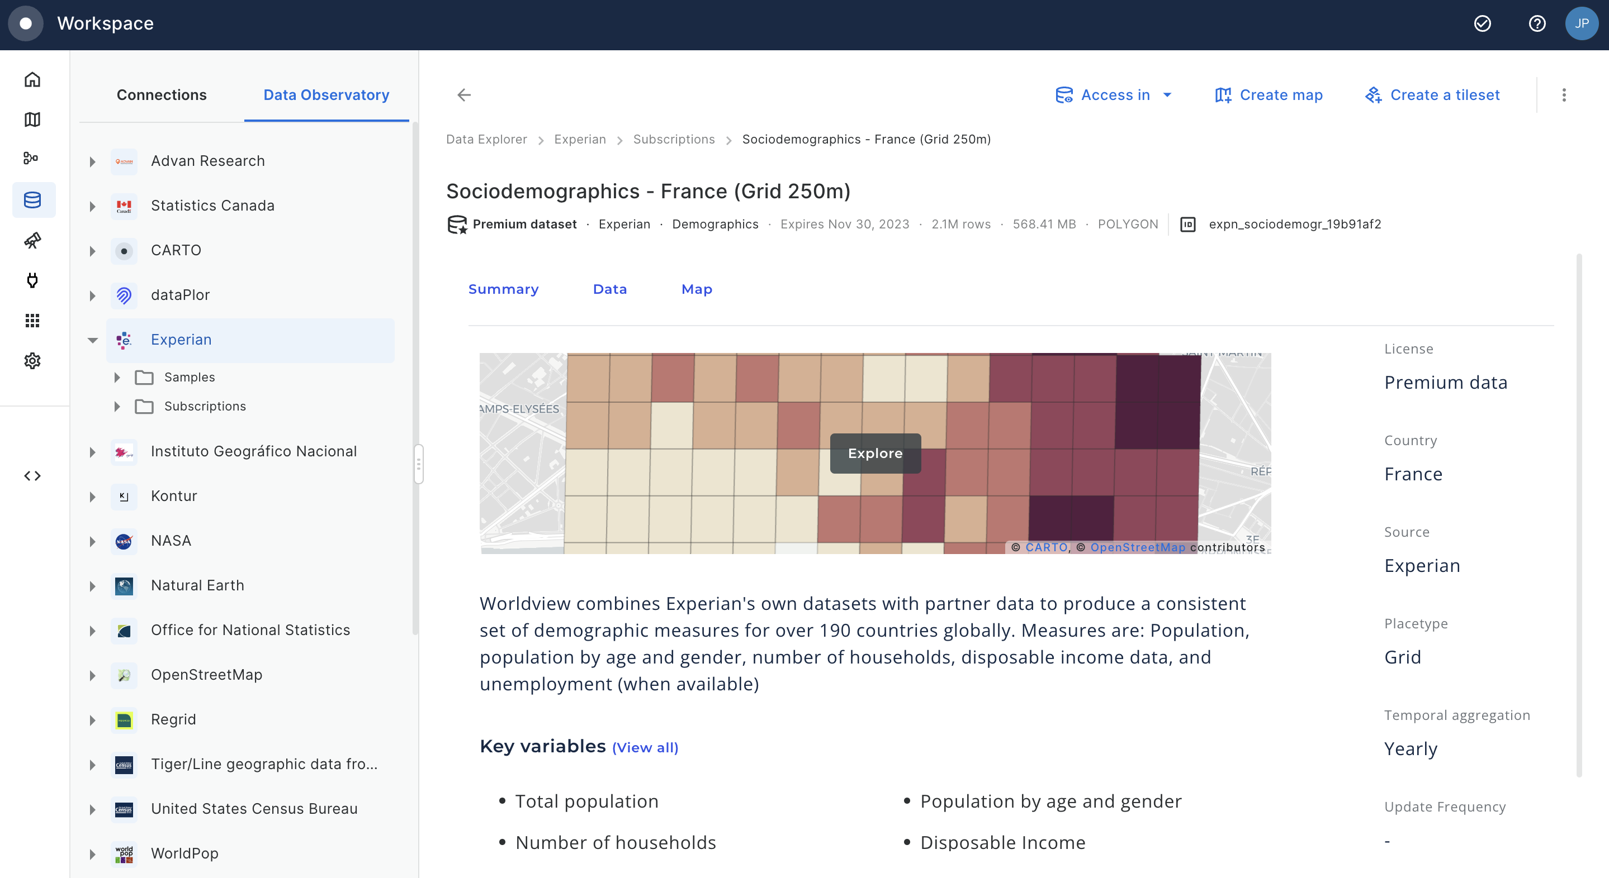
Task: Click the WorldPop provider logo
Action: pos(124,853)
